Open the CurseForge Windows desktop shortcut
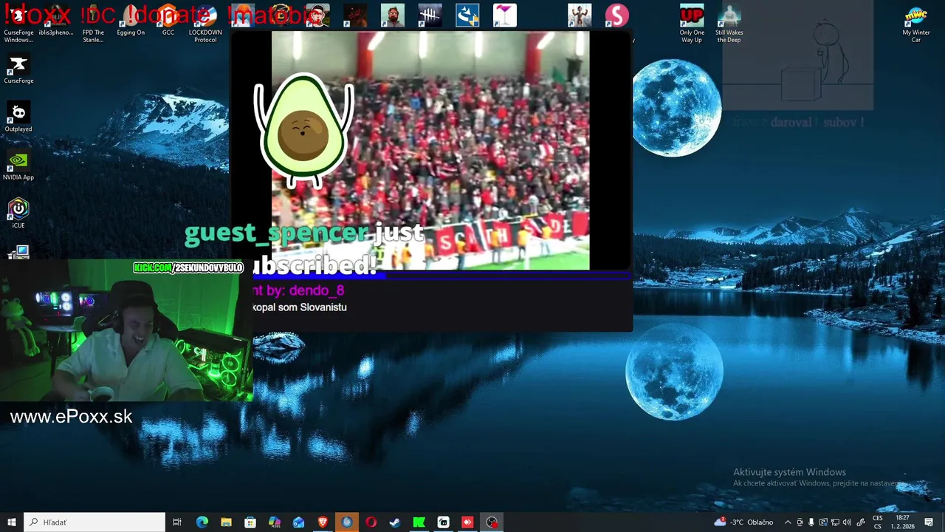Image resolution: width=945 pixels, height=532 pixels. tap(18, 22)
